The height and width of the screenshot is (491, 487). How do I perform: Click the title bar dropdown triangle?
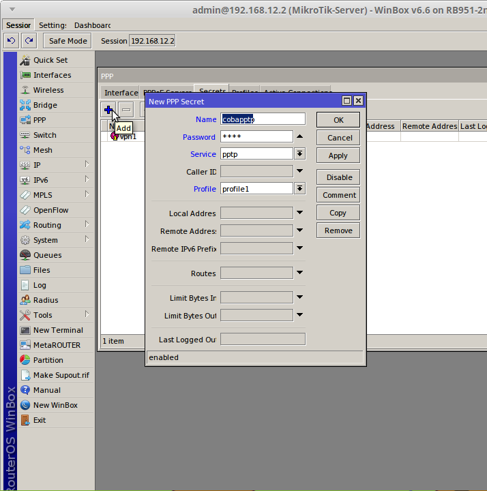tap(12, 10)
